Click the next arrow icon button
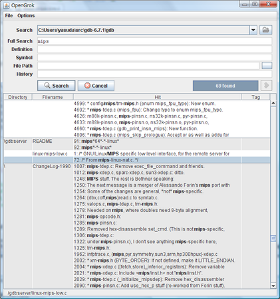 coord(267,86)
